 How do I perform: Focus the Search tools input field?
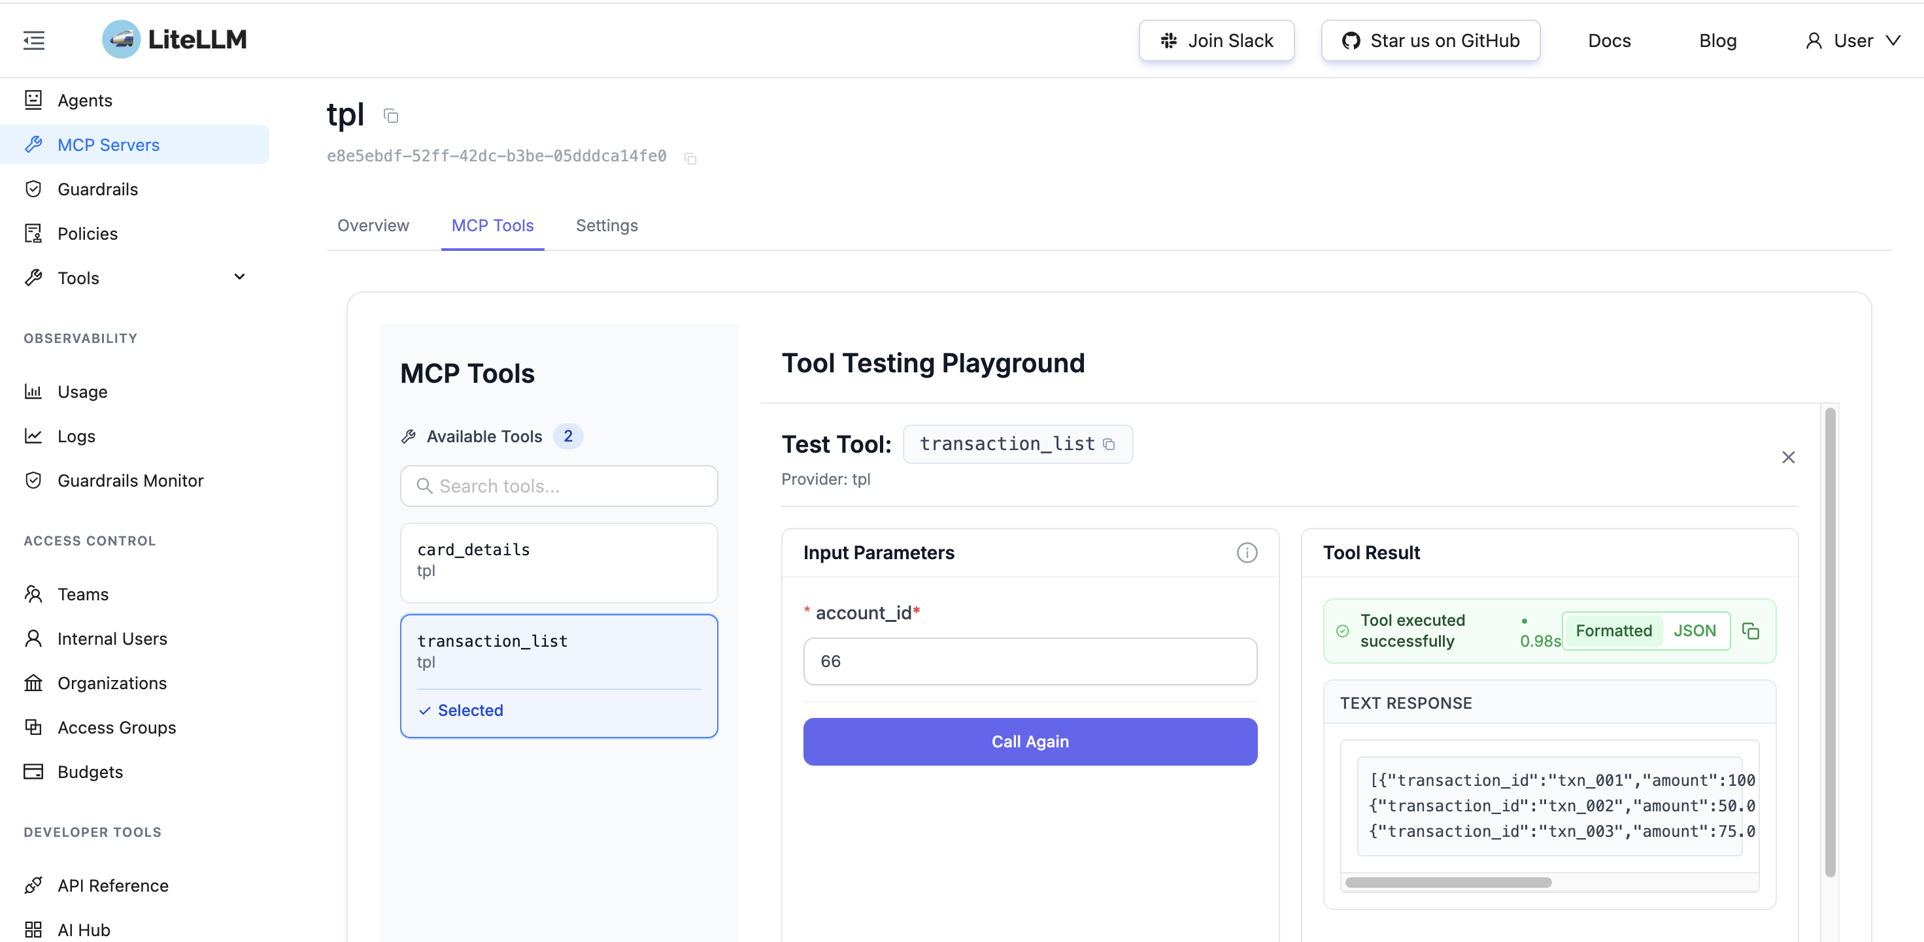(x=559, y=486)
